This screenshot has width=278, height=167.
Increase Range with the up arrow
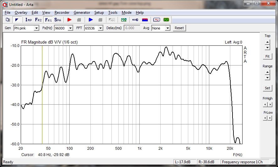click(267, 72)
